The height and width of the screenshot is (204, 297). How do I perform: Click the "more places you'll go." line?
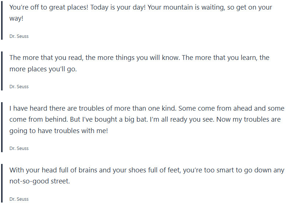pyautogui.click(x=43, y=69)
